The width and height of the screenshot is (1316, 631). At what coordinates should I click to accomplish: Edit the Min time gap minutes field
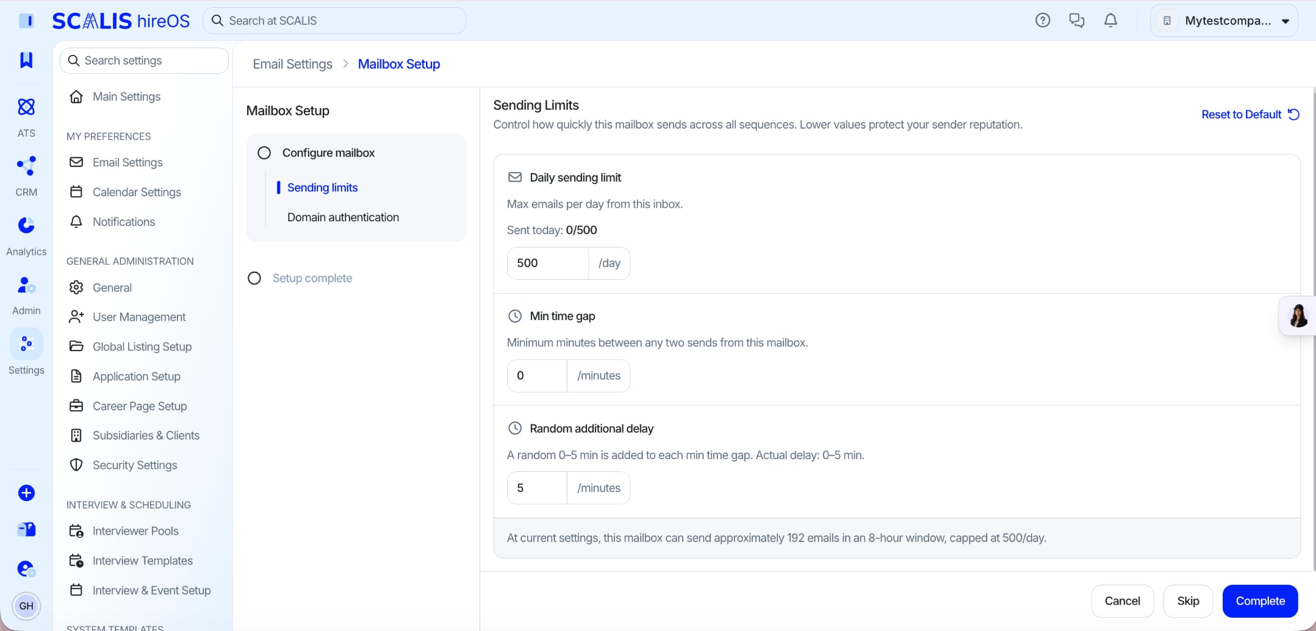(x=537, y=376)
